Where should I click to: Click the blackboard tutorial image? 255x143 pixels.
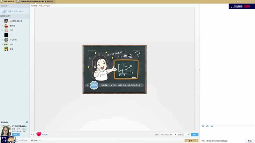115,69
